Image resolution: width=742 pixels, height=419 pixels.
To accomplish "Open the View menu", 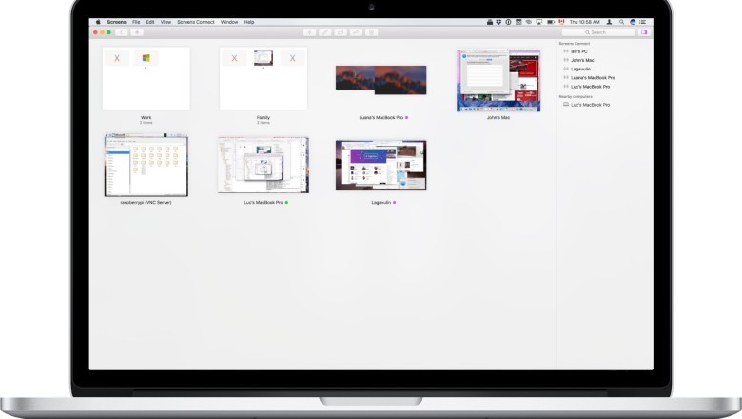I will tap(166, 21).
